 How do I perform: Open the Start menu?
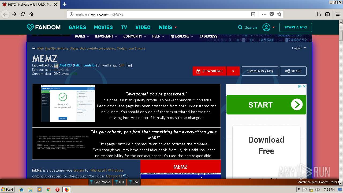pyautogui.click(x=7, y=189)
